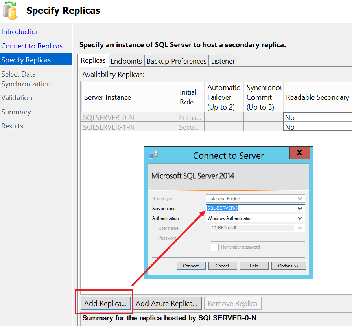Click the Specify Replicas wizard database icon

9,11
